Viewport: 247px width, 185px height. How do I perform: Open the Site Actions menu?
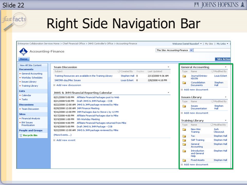tap(223, 59)
